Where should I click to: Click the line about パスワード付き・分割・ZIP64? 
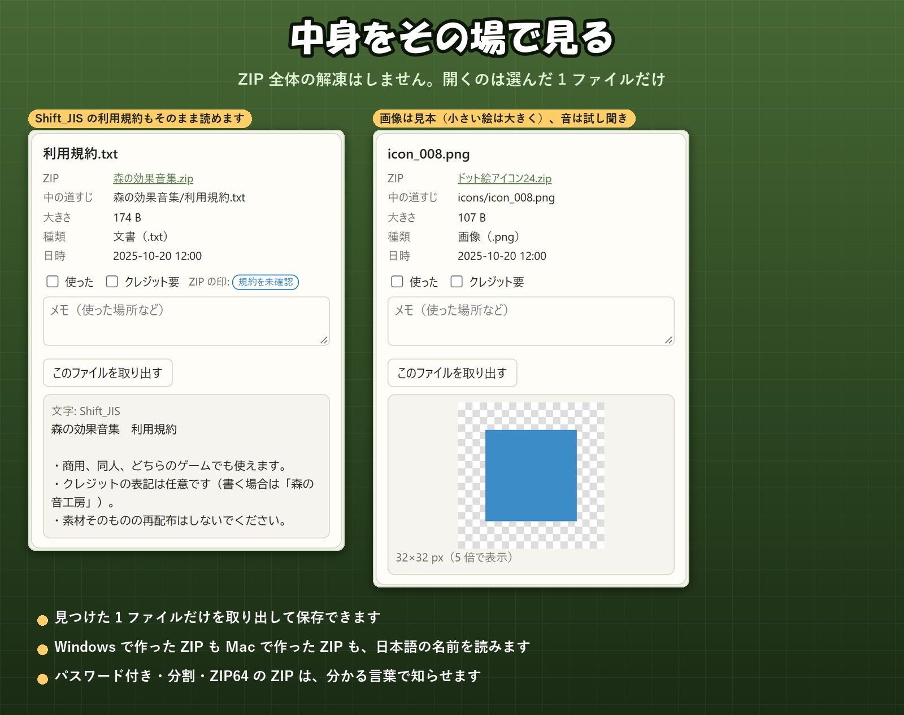268,675
